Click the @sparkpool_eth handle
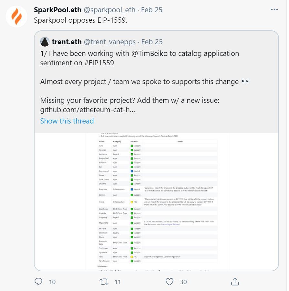This screenshot has height=291, width=289. pyautogui.click(x=109, y=10)
